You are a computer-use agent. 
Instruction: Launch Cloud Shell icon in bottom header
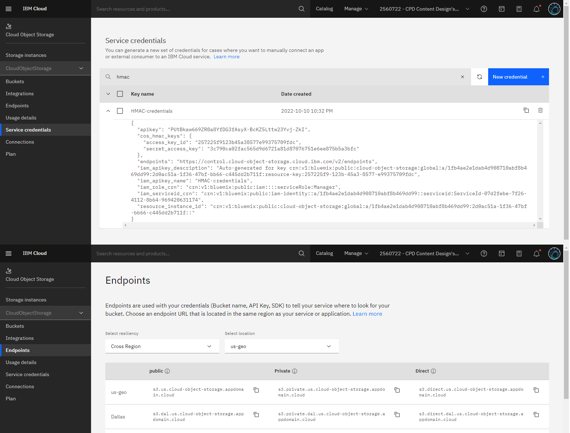click(x=501, y=253)
